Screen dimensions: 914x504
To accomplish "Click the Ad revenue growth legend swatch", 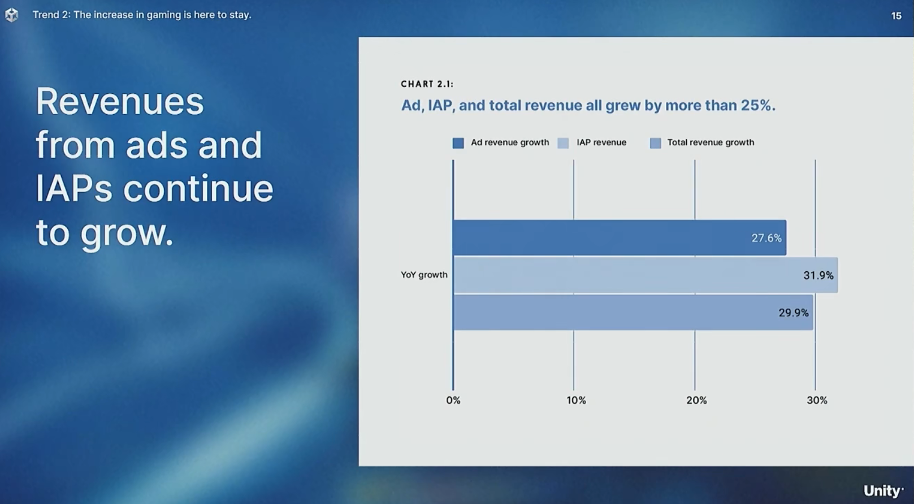I will (x=458, y=143).
